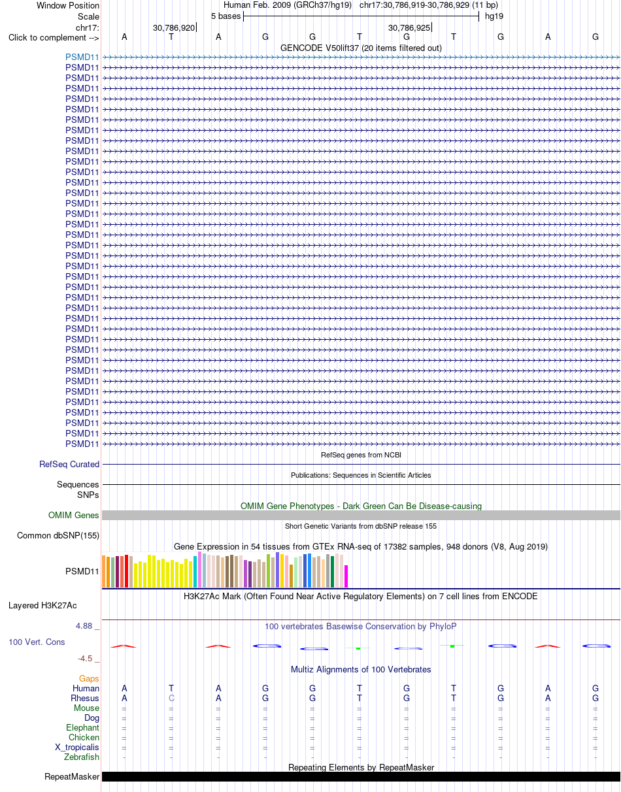Click the Chicken species row label
This screenshot has width=621, height=792.
(84, 737)
